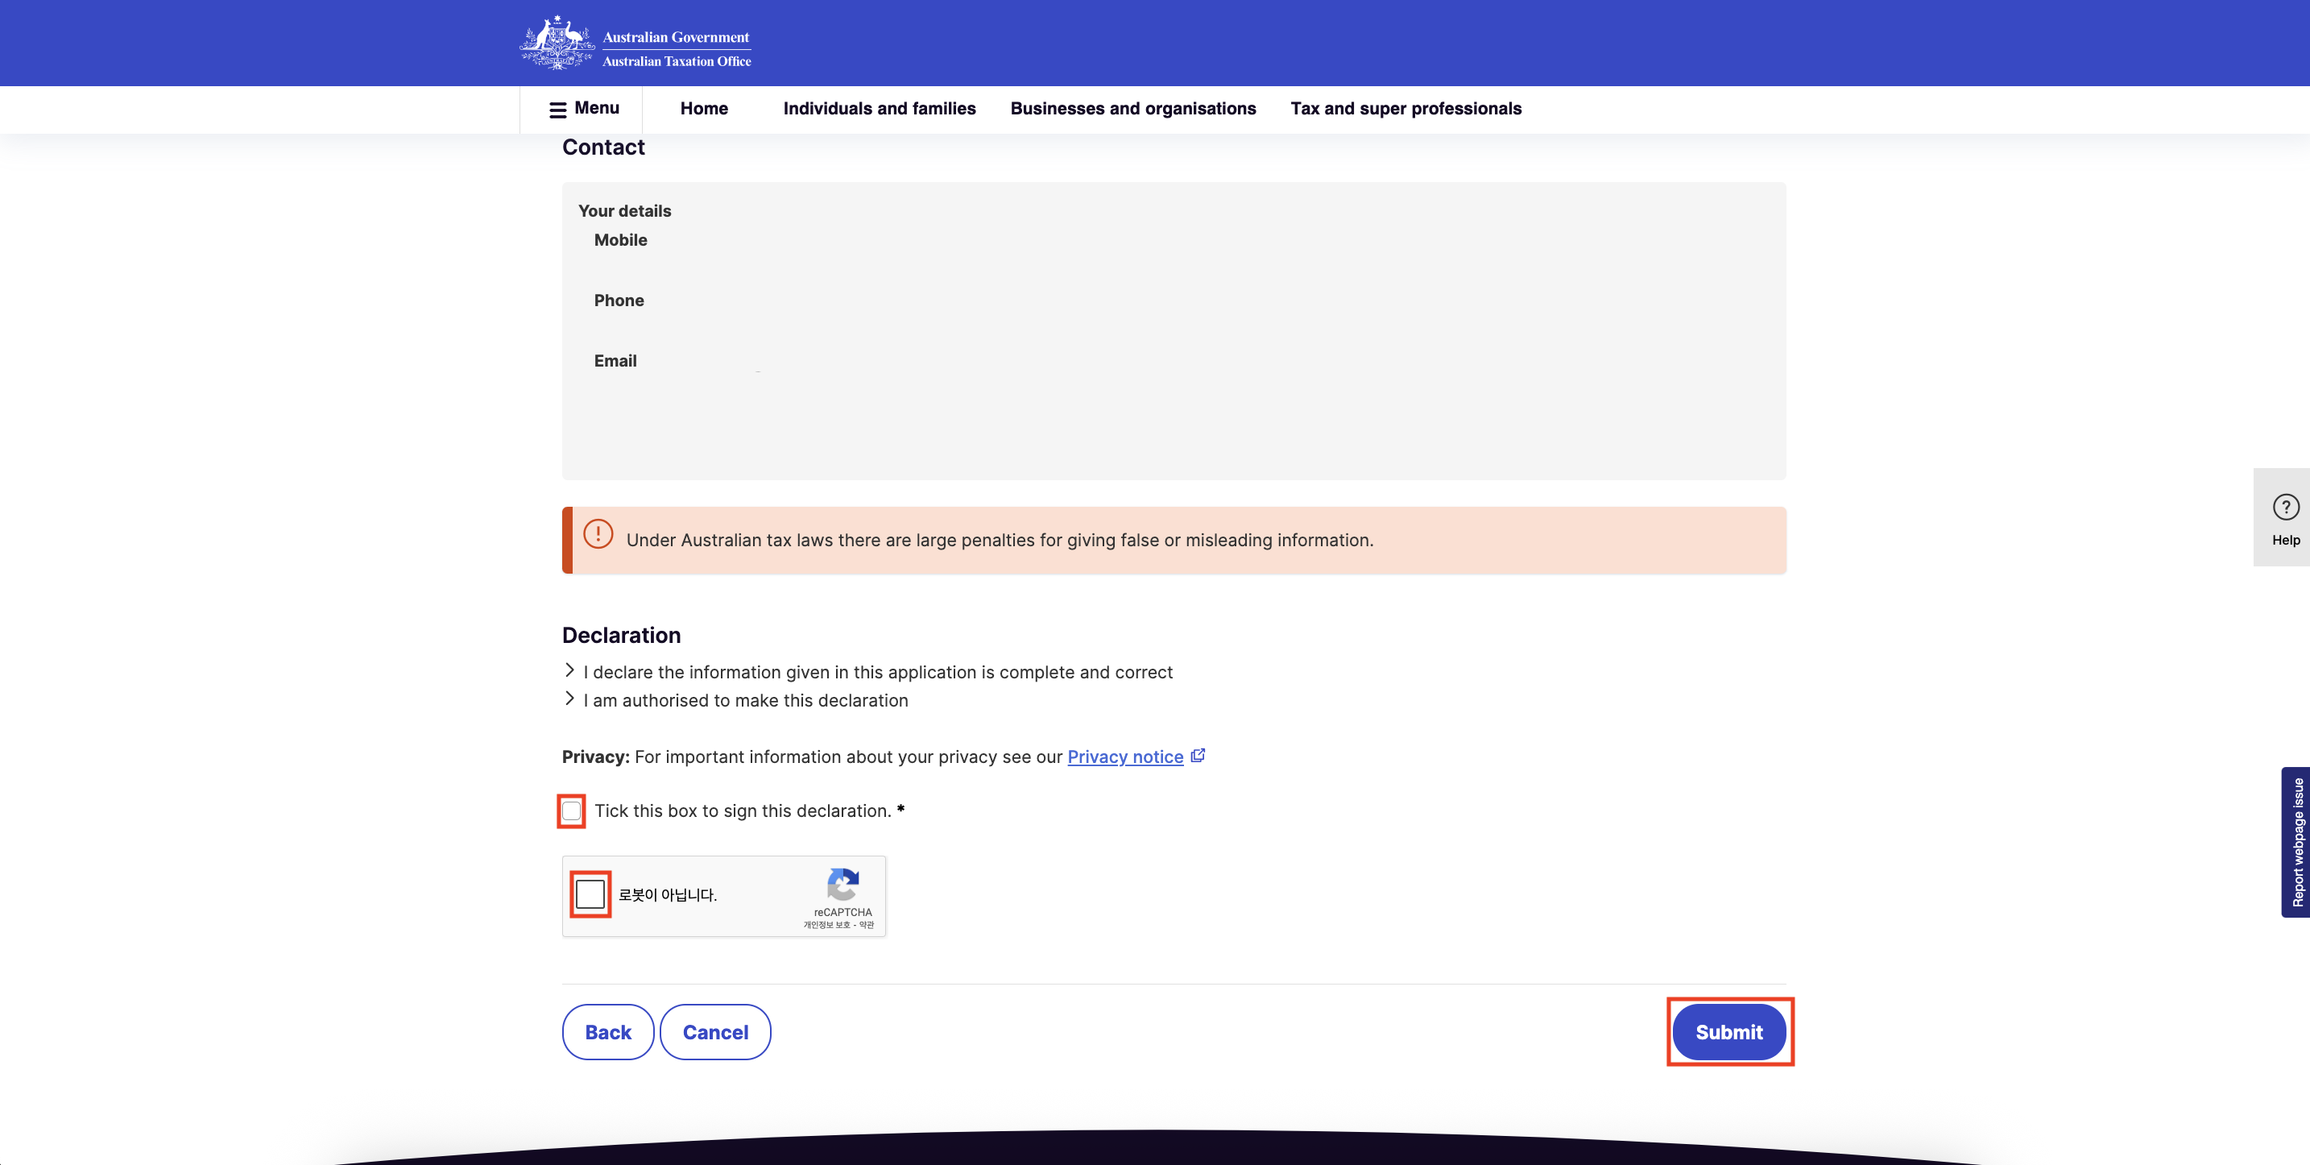The image size is (2310, 1165).
Task: Open Tax and super professionals navigation item
Action: [x=1405, y=109]
